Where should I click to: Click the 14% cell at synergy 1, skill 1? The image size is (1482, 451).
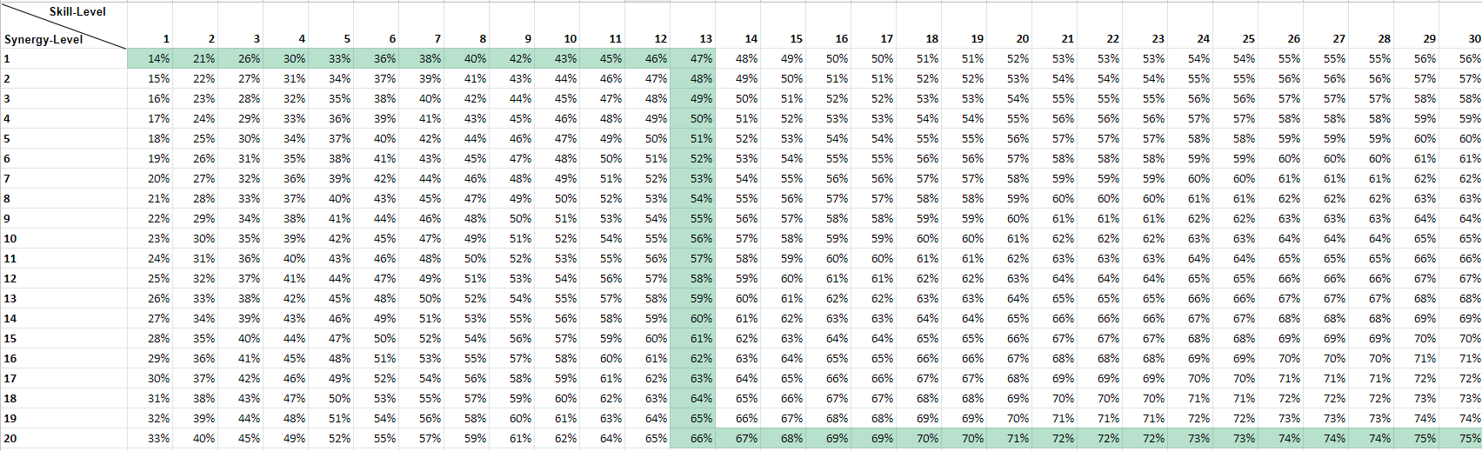pyautogui.click(x=158, y=59)
